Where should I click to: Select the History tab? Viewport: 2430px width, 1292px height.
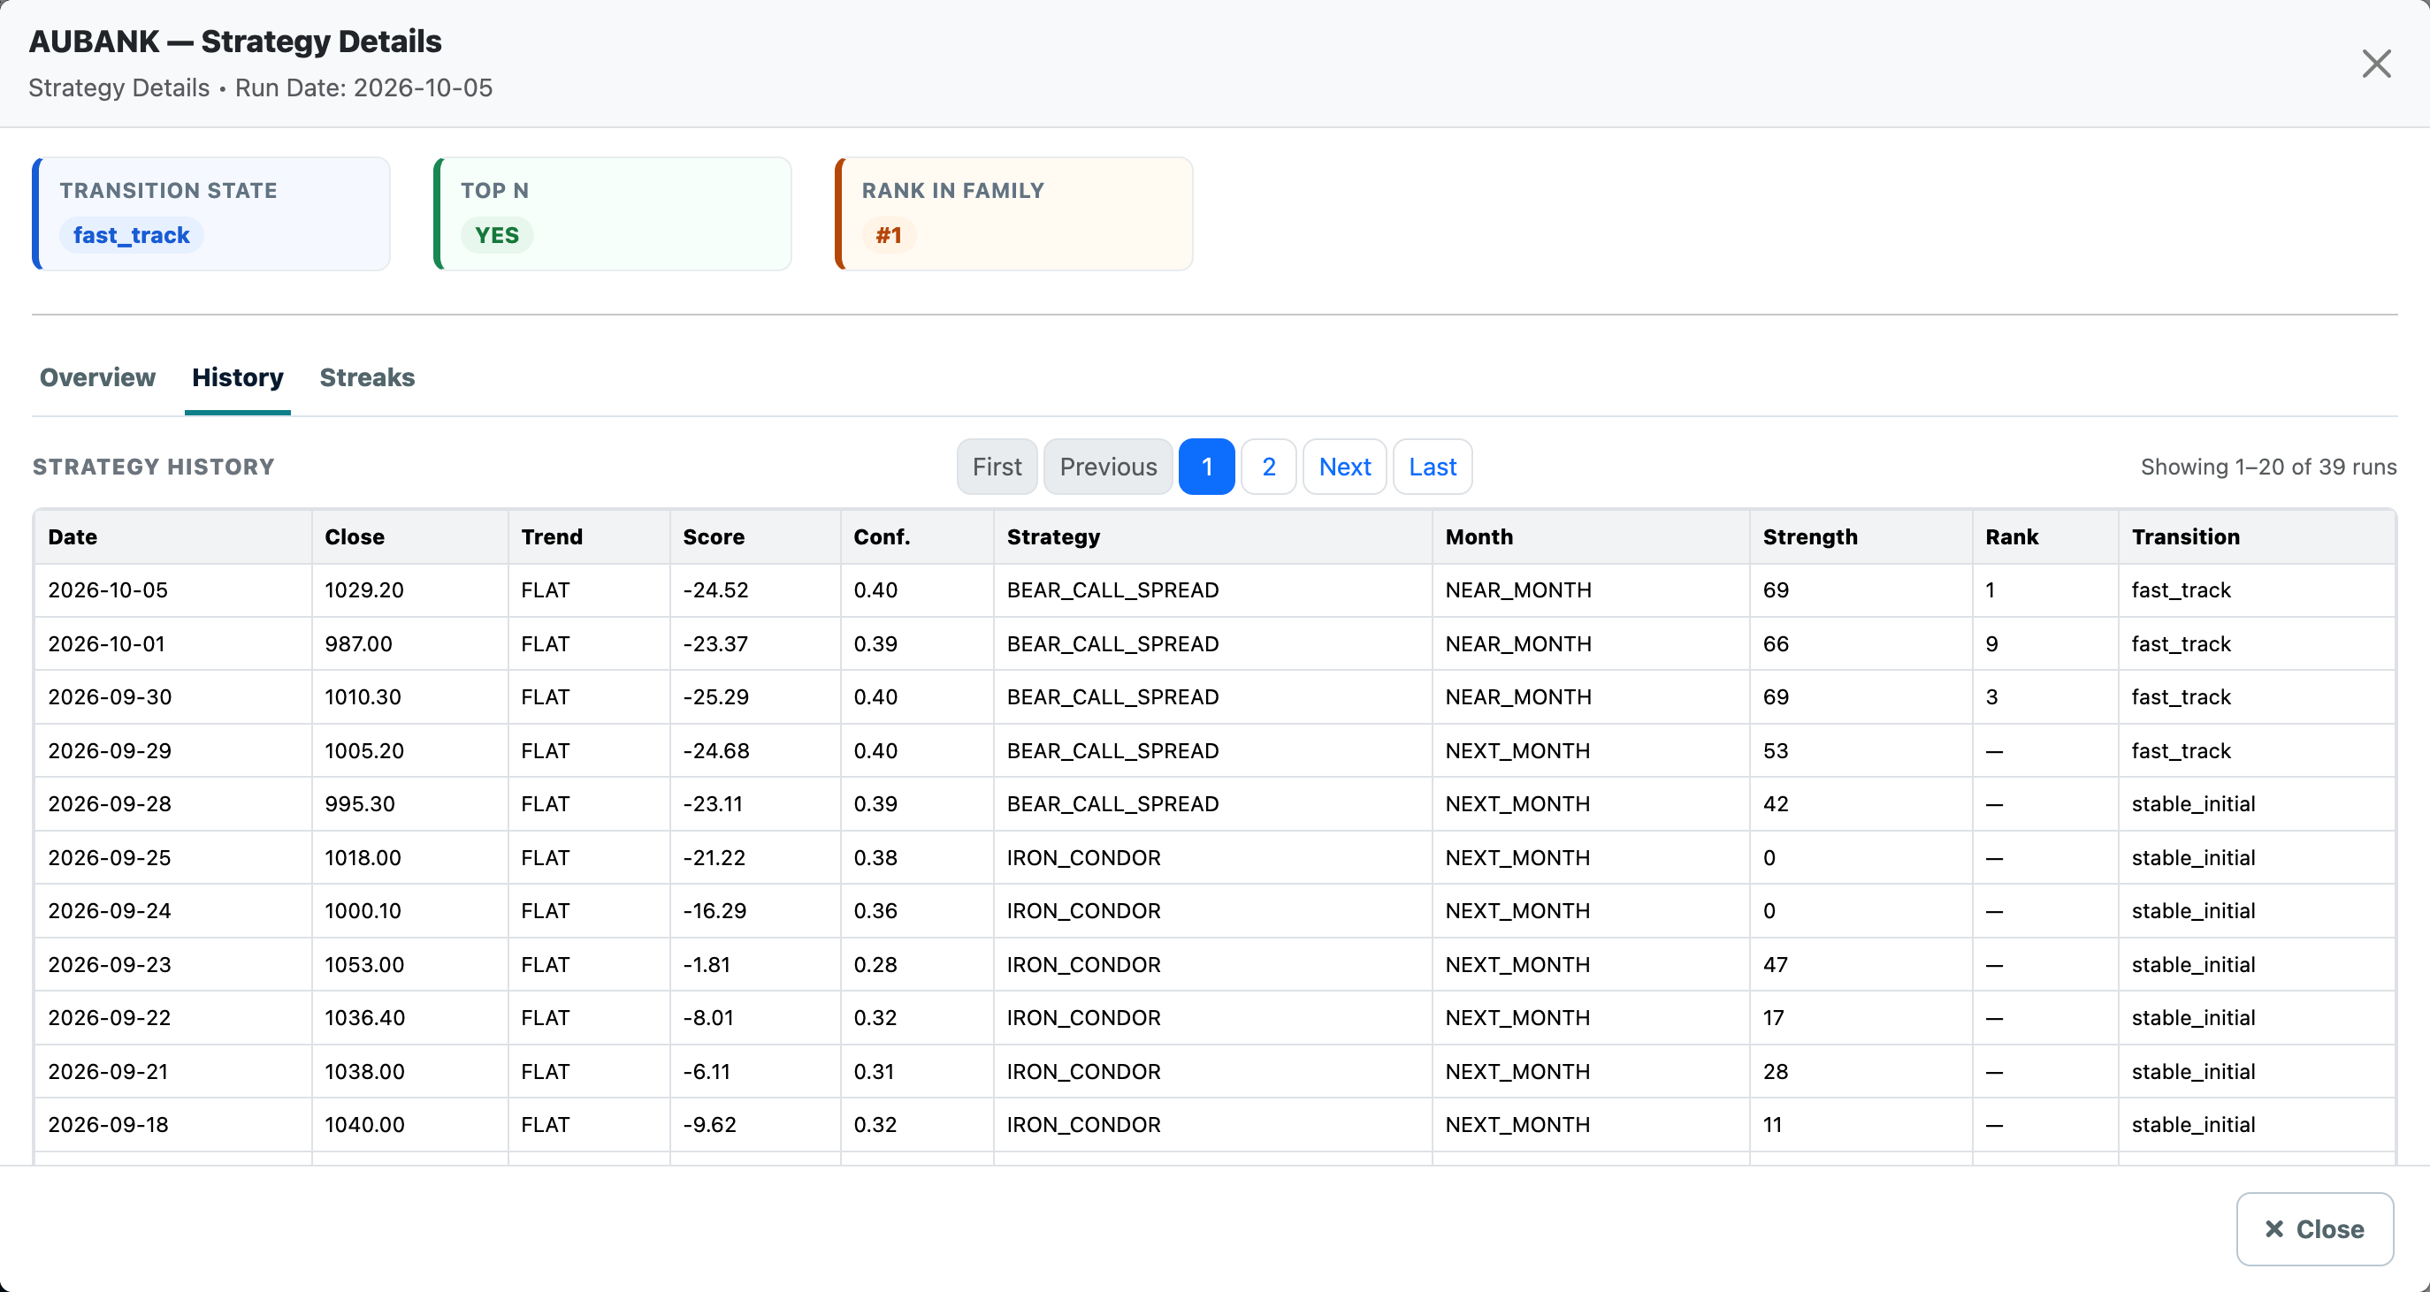pos(238,377)
